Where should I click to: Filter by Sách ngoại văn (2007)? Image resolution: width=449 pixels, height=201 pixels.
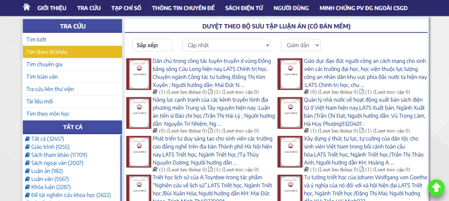[57, 163]
